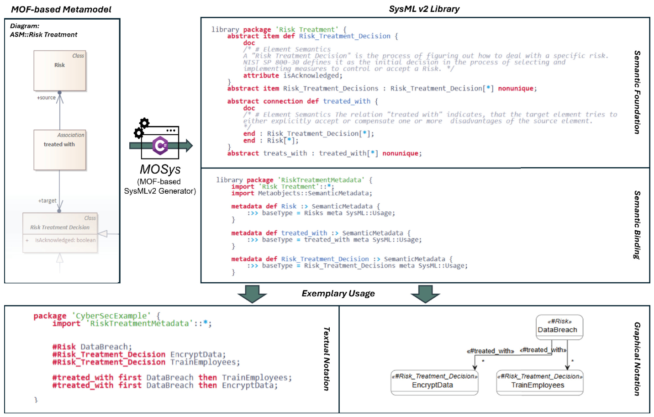Image resolution: width=654 pixels, height=417 pixels.
Task: Click the EncryptData node in graphical notation
Action: pyautogui.click(x=434, y=383)
